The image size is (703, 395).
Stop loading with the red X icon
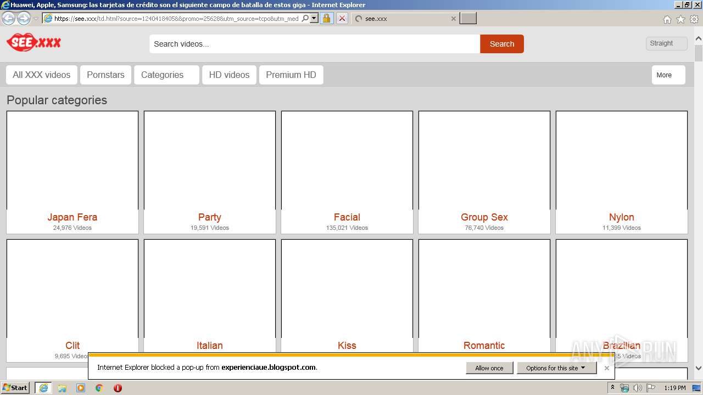click(x=342, y=18)
